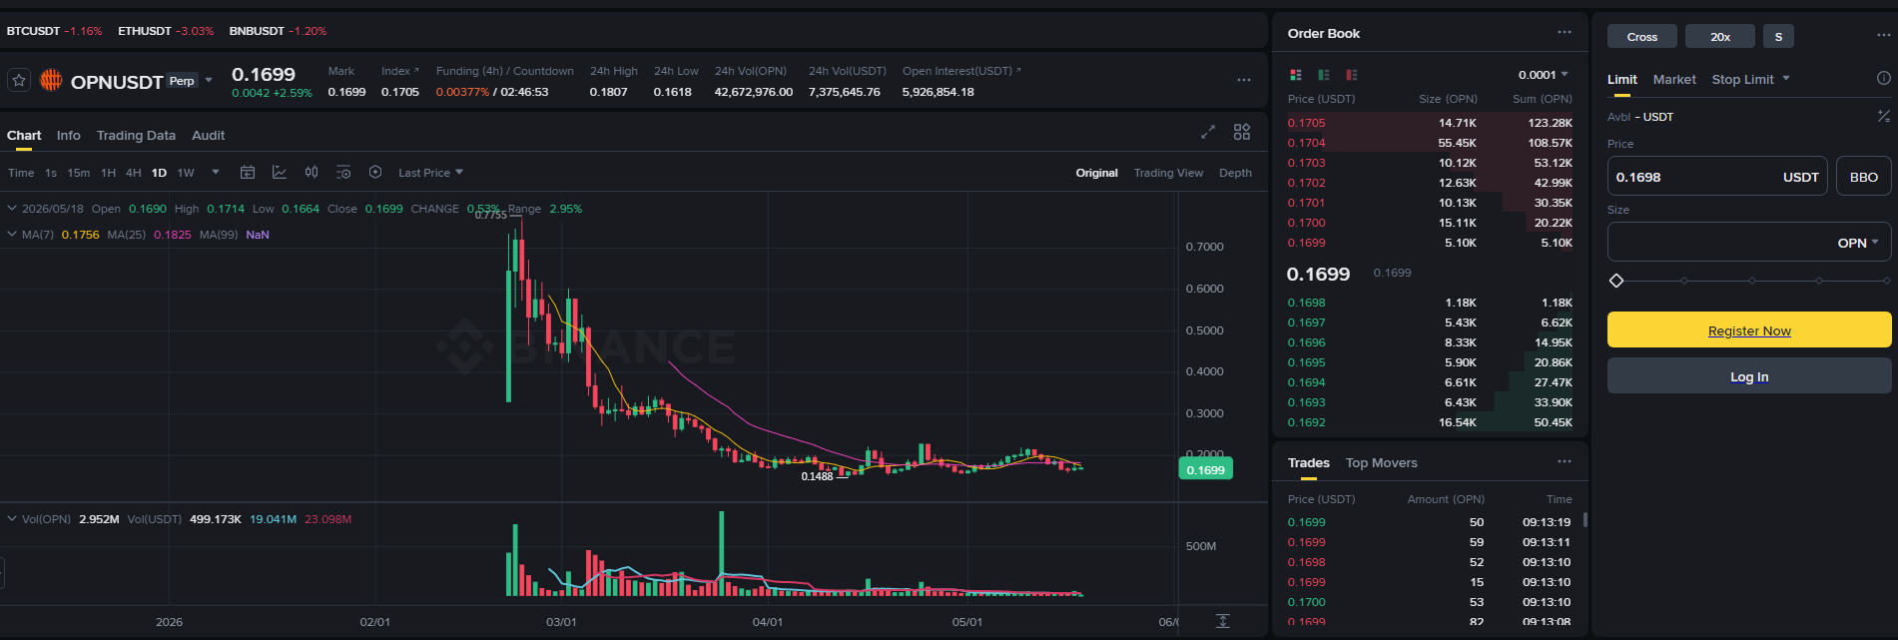Collapse the Vol(OPN) indicator legend chevron
This screenshot has height=640, width=1898.
(12, 519)
